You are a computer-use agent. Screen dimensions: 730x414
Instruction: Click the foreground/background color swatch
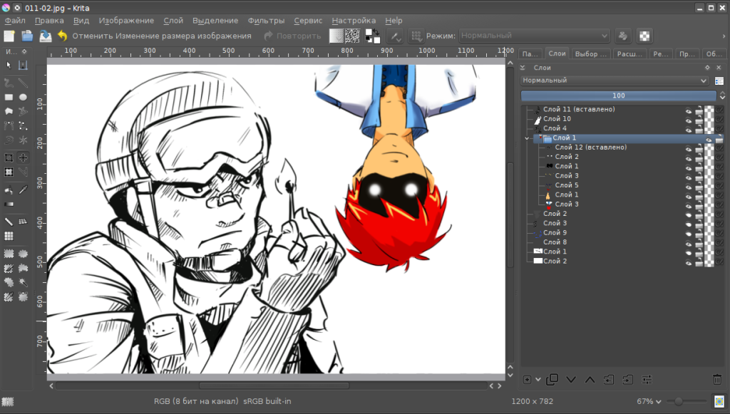tap(372, 36)
